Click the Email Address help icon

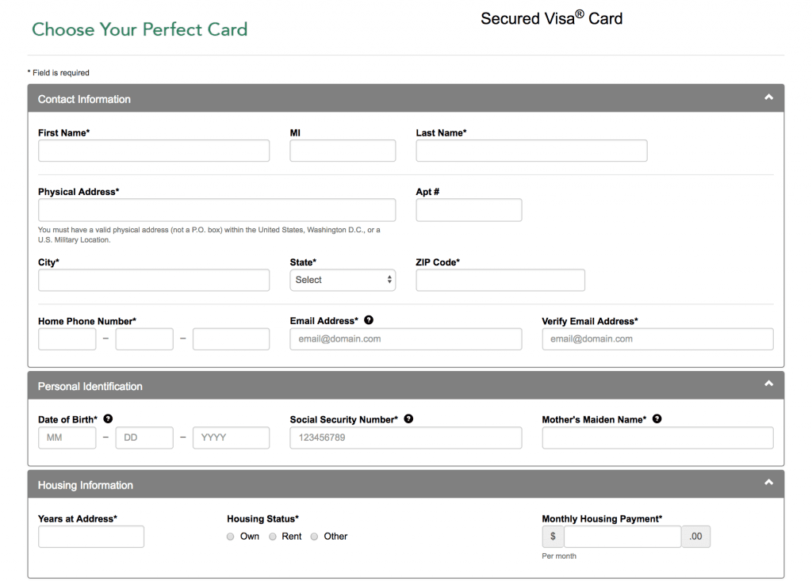tap(369, 320)
